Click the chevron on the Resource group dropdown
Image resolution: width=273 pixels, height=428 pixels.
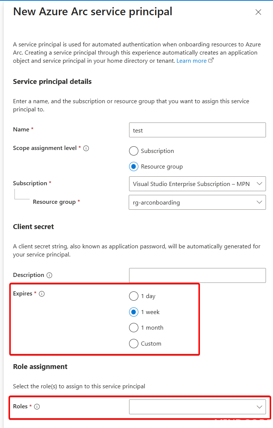click(x=260, y=202)
